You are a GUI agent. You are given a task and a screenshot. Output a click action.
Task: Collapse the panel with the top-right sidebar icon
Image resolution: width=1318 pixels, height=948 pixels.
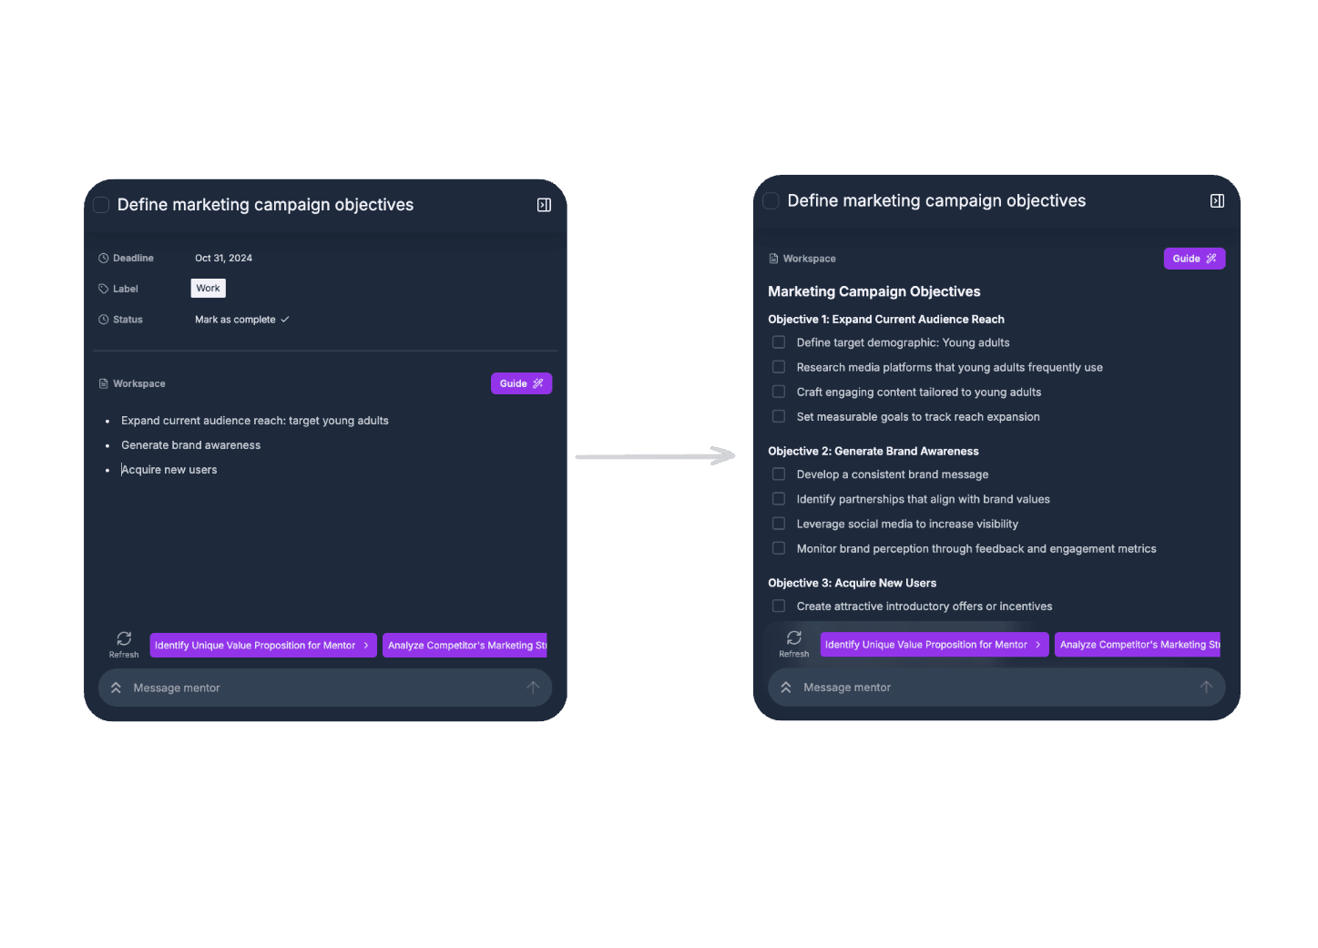pyautogui.click(x=544, y=205)
